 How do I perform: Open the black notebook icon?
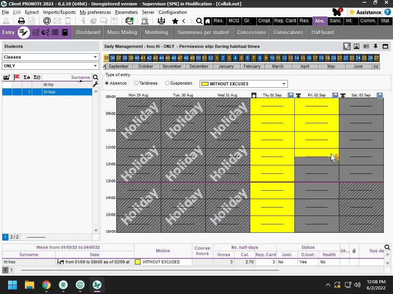point(64,32)
